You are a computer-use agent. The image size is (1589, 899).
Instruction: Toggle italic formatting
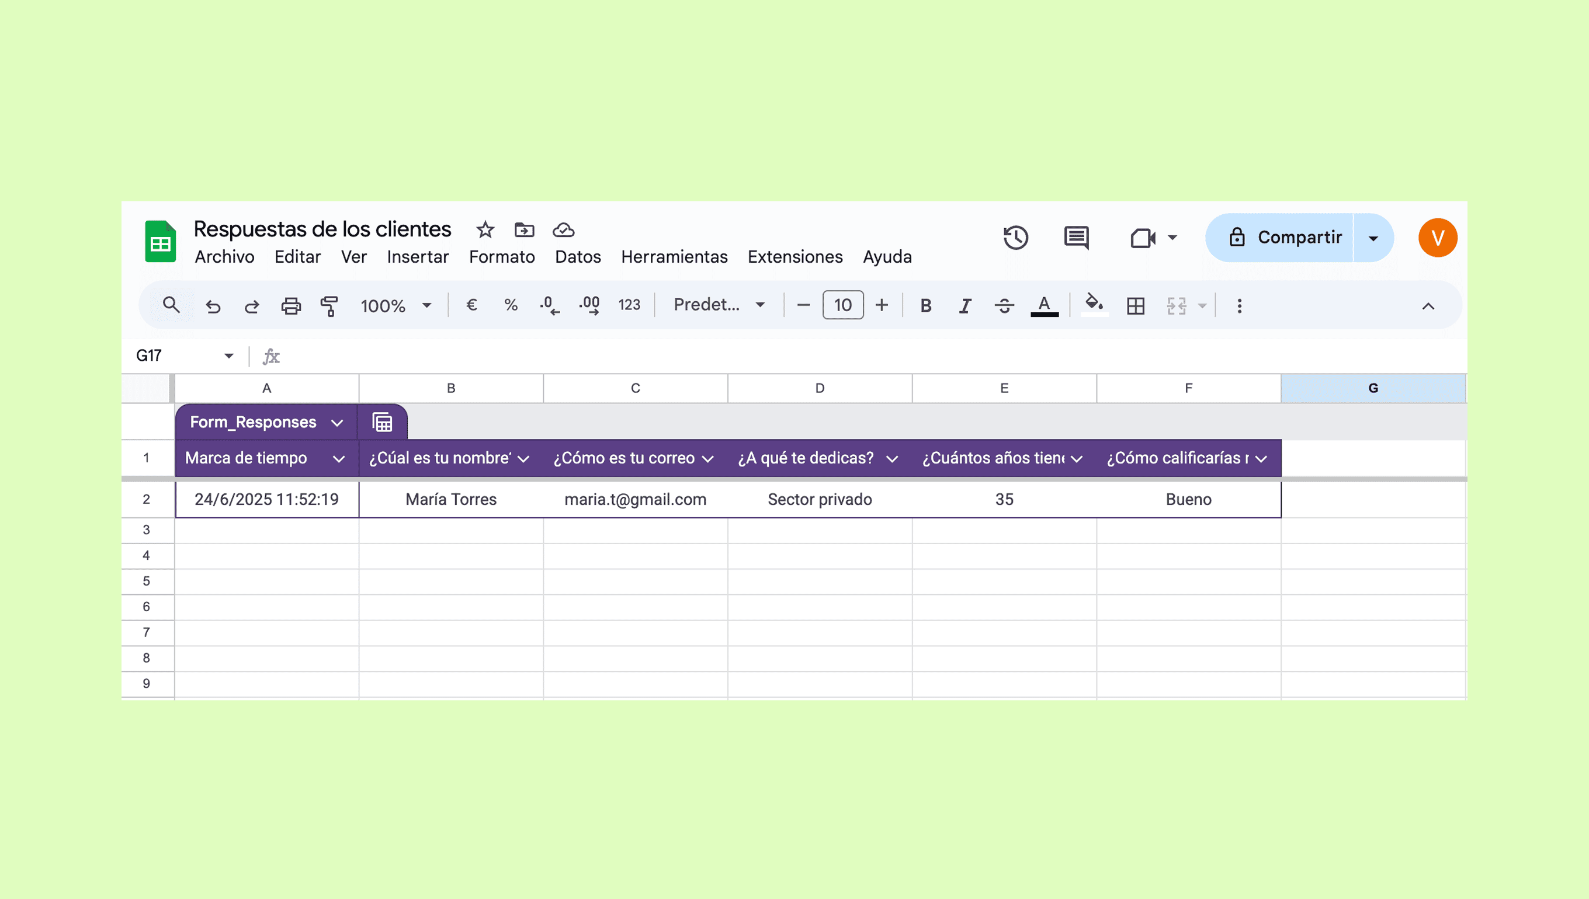click(964, 306)
